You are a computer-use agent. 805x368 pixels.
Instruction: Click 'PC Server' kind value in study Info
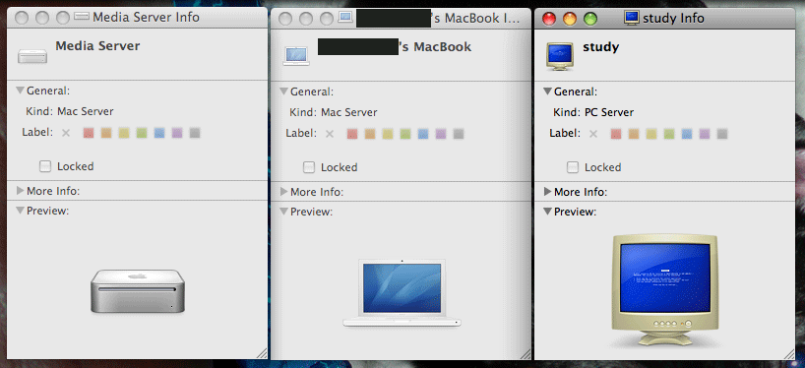pyautogui.click(x=609, y=112)
